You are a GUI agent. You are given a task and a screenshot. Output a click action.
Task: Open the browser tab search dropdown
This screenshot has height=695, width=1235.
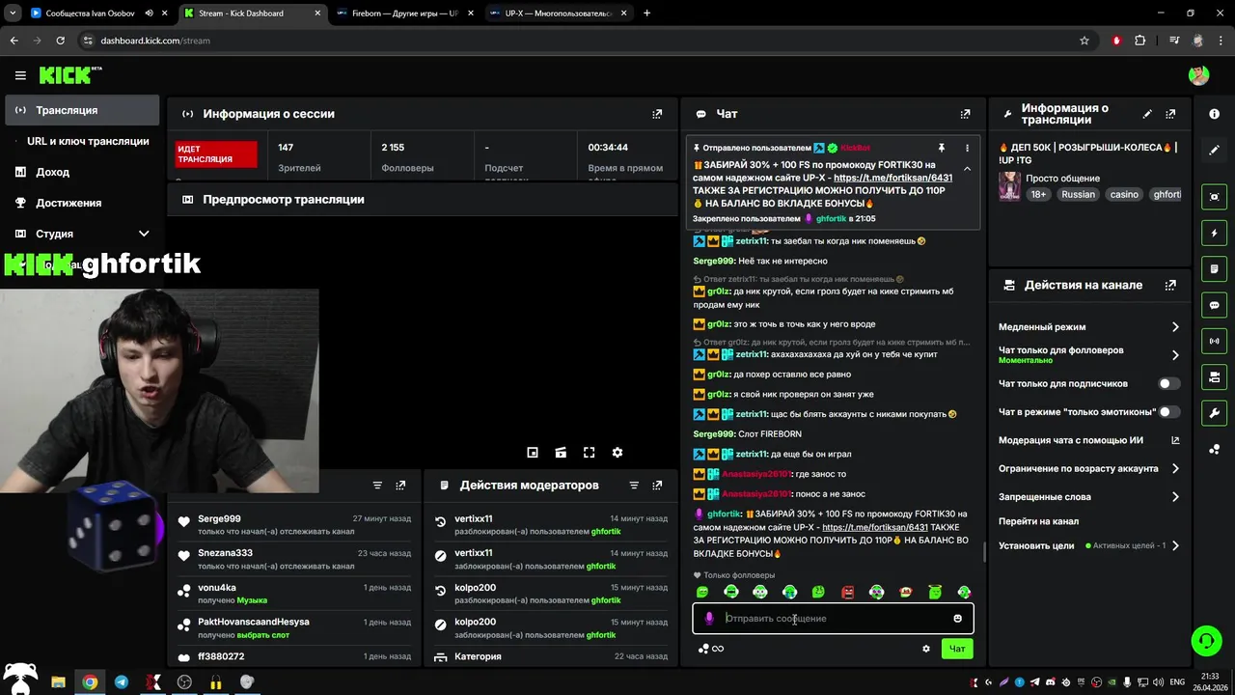(x=13, y=14)
